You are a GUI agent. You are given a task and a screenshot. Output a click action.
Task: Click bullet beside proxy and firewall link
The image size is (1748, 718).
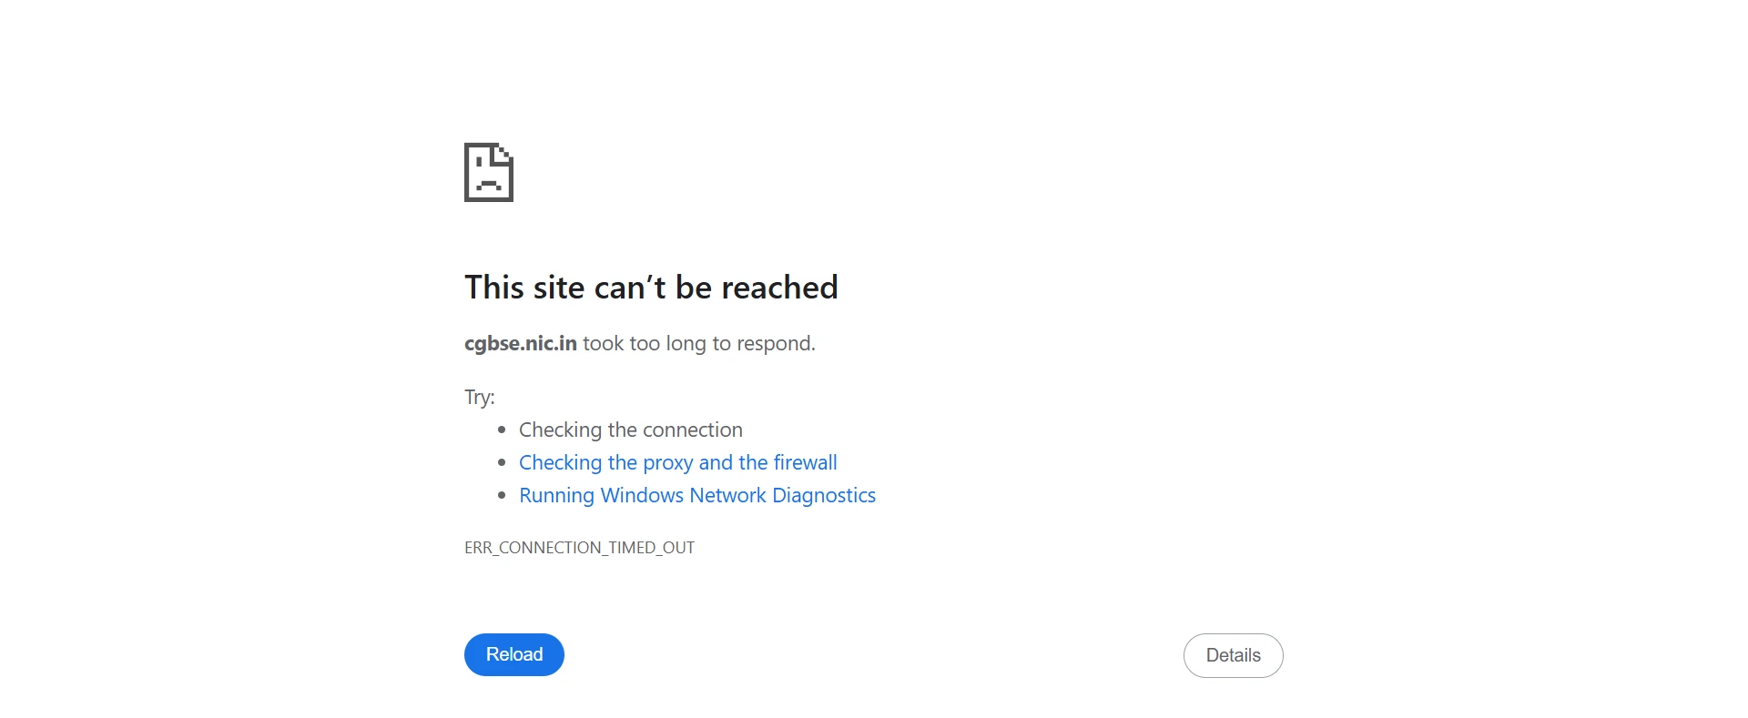pyautogui.click(x=502, y=462)
